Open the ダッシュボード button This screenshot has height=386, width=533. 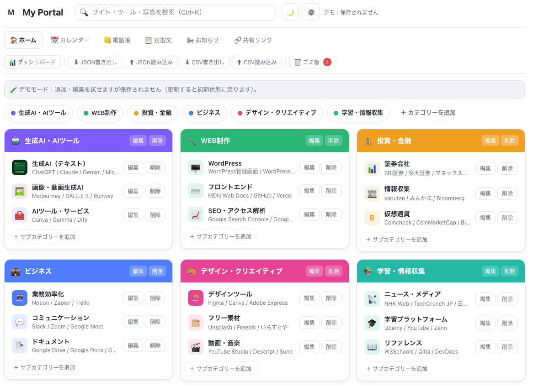tap(32, 62)
